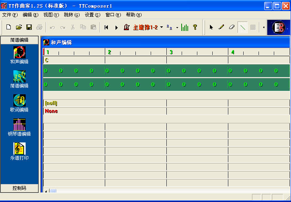Screen dimensions: 291x202
Task: Click the Redo arrow icon
Action: [x=63, y=27]
